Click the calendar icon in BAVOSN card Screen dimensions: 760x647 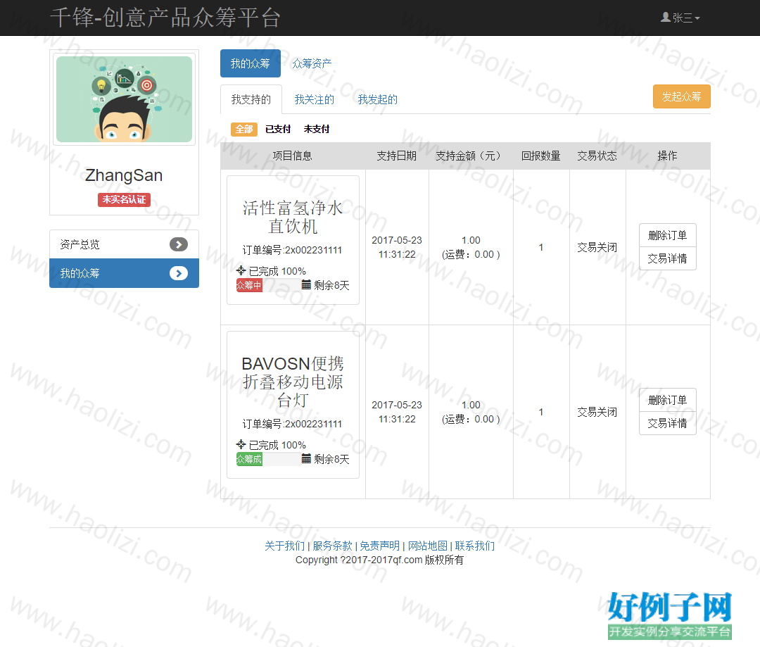click(306, 458)
